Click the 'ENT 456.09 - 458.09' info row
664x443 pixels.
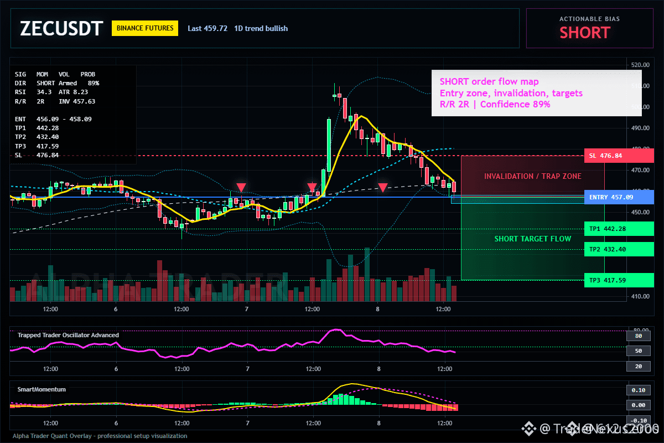[x=53, y=119]
